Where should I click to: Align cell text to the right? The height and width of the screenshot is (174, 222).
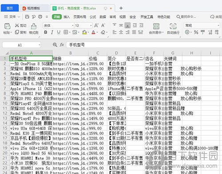coord(127,32)
